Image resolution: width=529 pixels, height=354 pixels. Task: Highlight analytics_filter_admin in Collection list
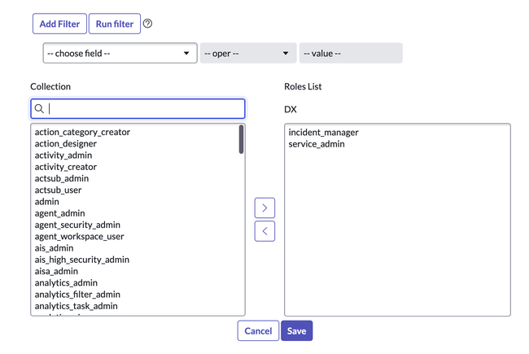(x=77, y=295)
